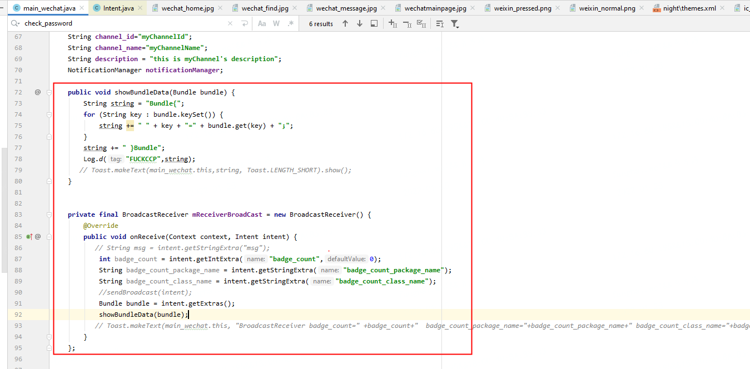The width and height of the screenshot is (750, 369).
Task: Select all occurrences icon
Action: pyautogui.click(x=421, y=23)
